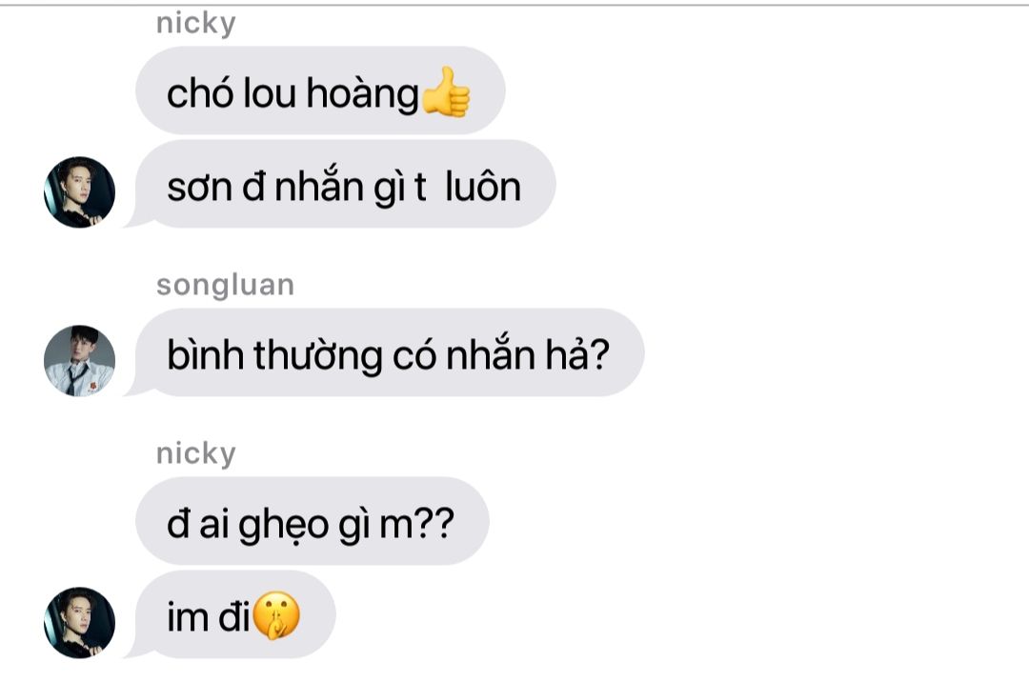The width and height of the screenshot is (1029, 682).
Task: Open avatar beside "sơn đ nhắn gì t luôn"
Action: (79, 192)
